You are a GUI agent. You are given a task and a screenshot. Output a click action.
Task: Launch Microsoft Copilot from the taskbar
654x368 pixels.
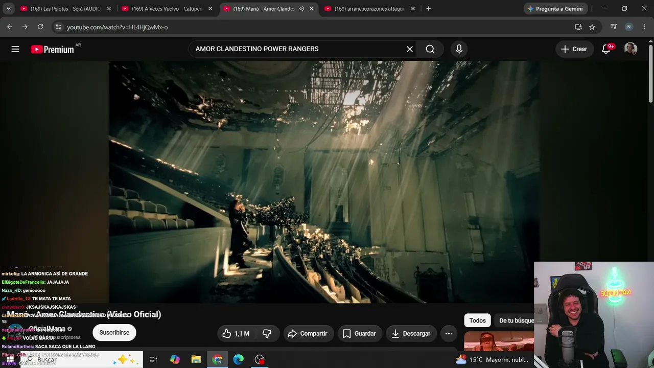[175, 360]
